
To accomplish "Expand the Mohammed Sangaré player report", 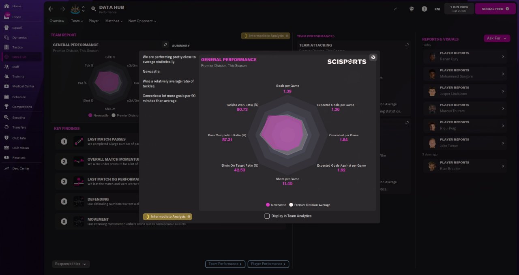I will click(x=503, y=74).
